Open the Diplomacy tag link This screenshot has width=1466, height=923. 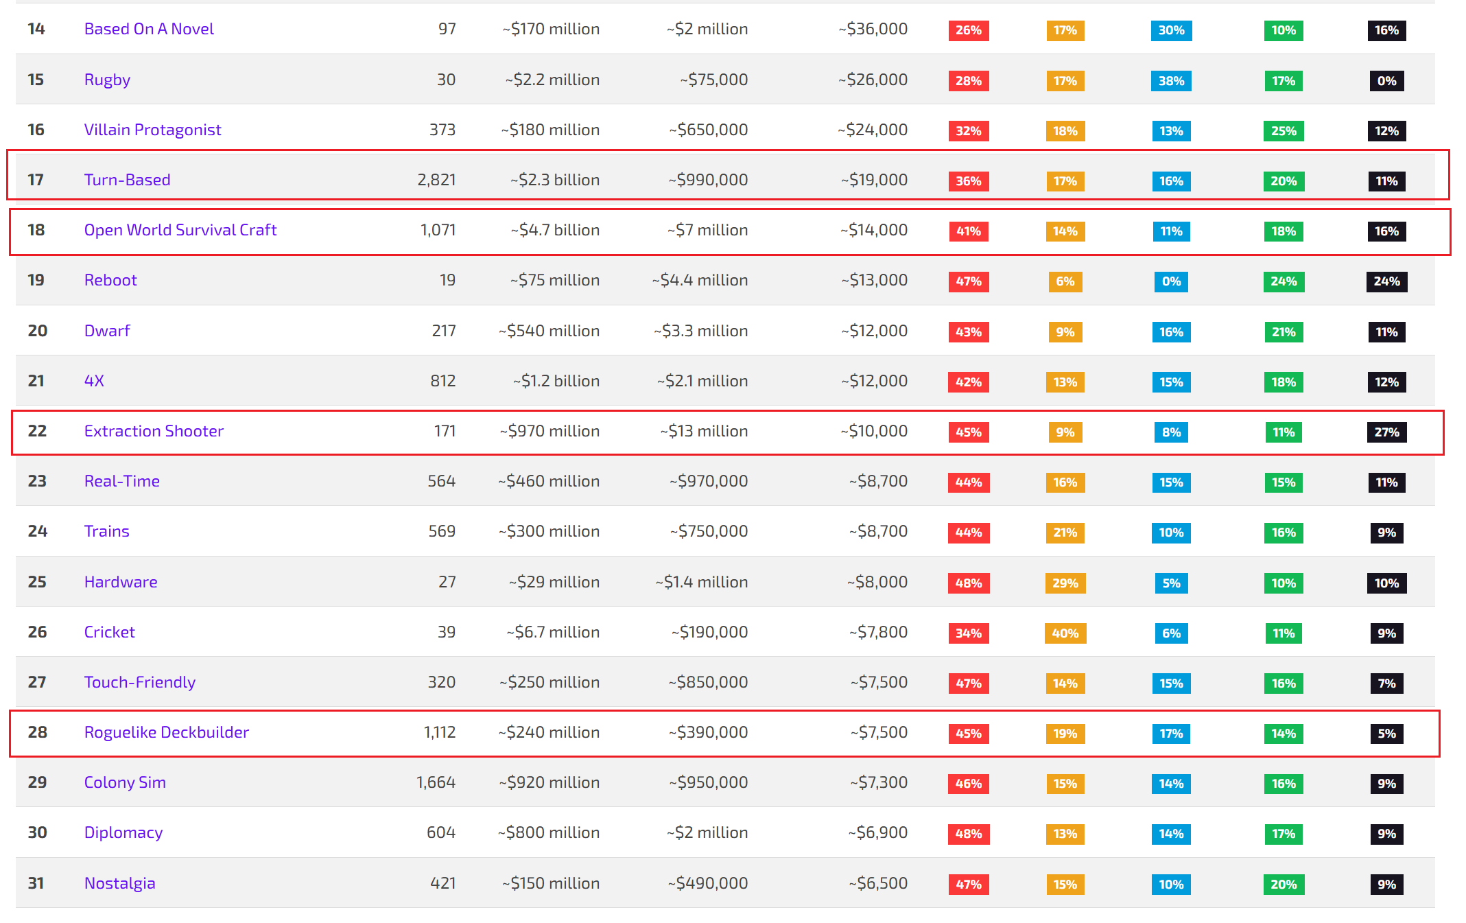(x=123, y=832)
